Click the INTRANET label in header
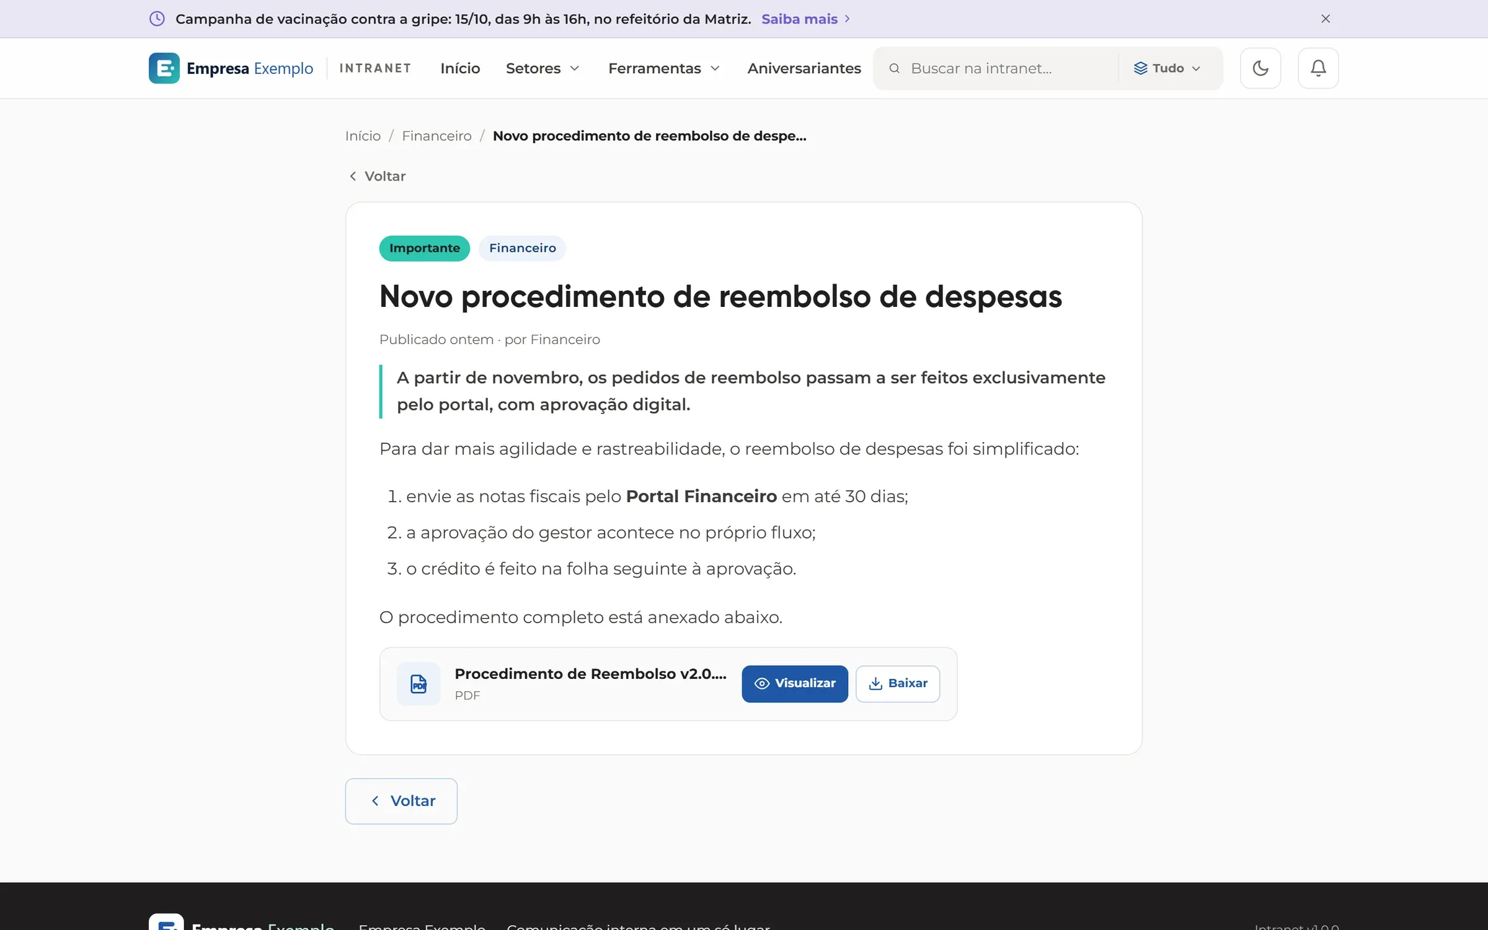 click(375, 68)
